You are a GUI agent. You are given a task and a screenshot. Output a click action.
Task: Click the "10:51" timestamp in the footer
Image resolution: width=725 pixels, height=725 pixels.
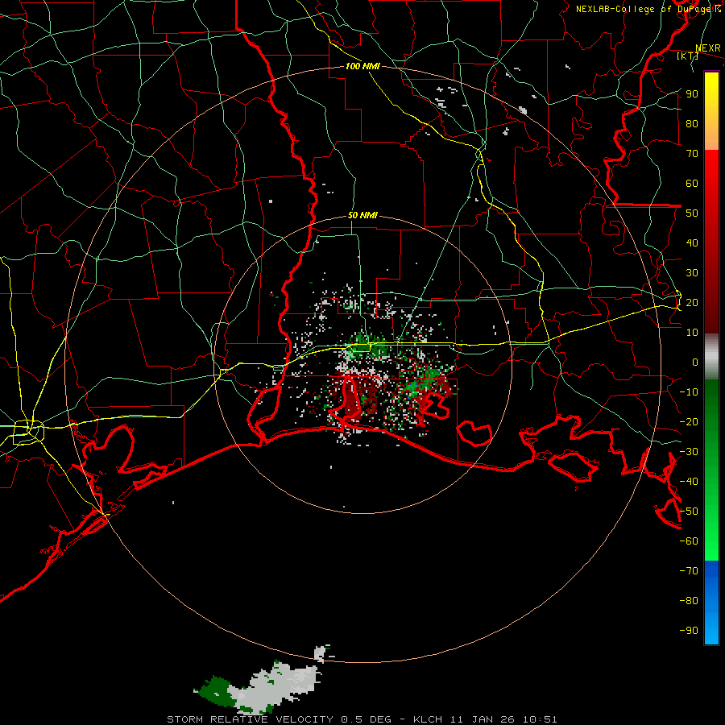[x=540, y=719]
